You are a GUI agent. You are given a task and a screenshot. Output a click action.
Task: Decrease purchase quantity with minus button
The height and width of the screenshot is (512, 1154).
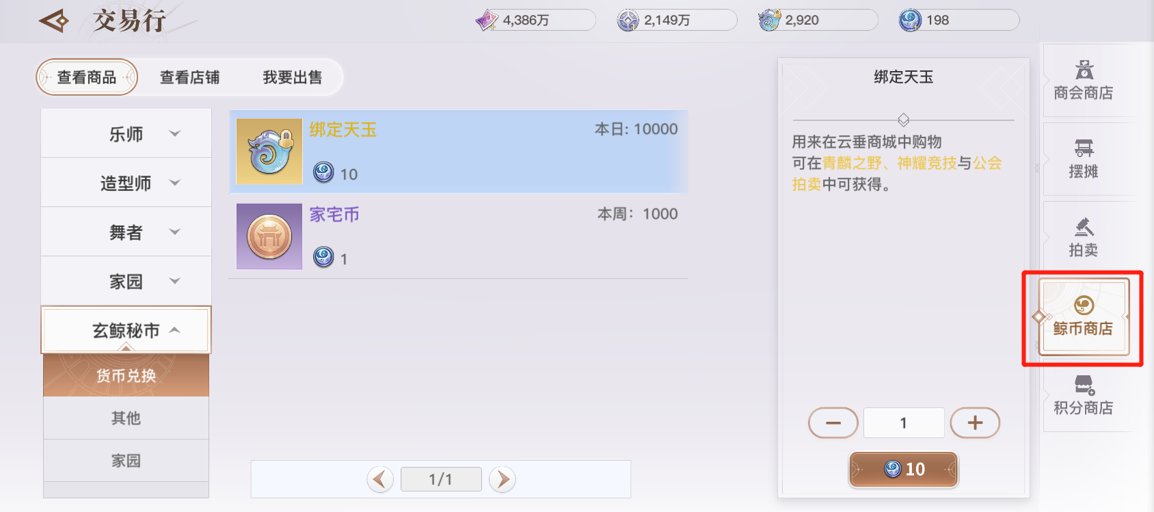tap(833, 422)
